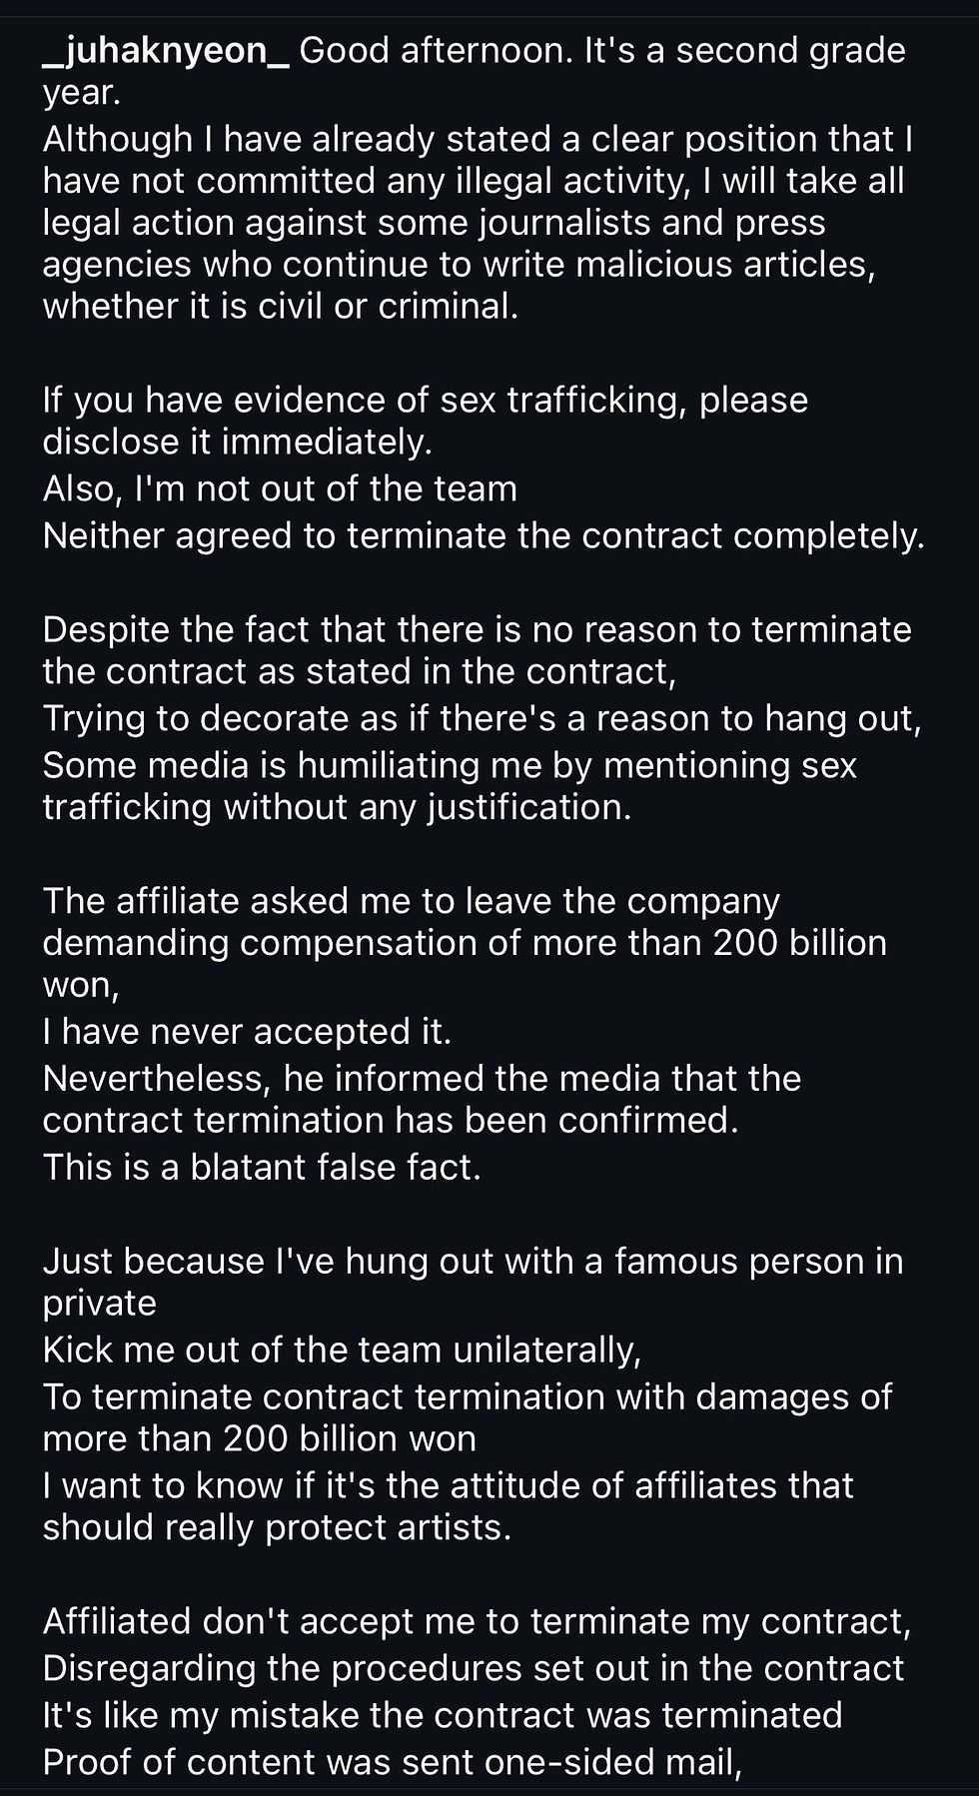
Task: Select 'This is a blatant false fact.'
Action: 262,1168
